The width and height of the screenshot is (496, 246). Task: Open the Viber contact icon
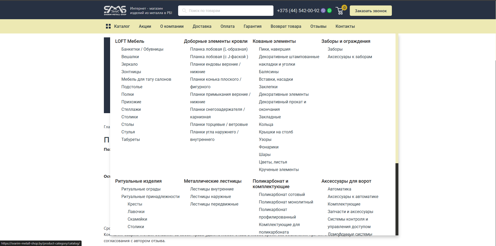click(323, 11)
